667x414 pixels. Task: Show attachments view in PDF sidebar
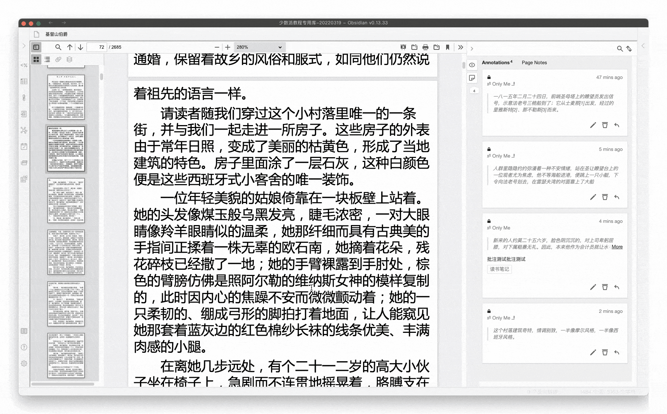(58, 59)
